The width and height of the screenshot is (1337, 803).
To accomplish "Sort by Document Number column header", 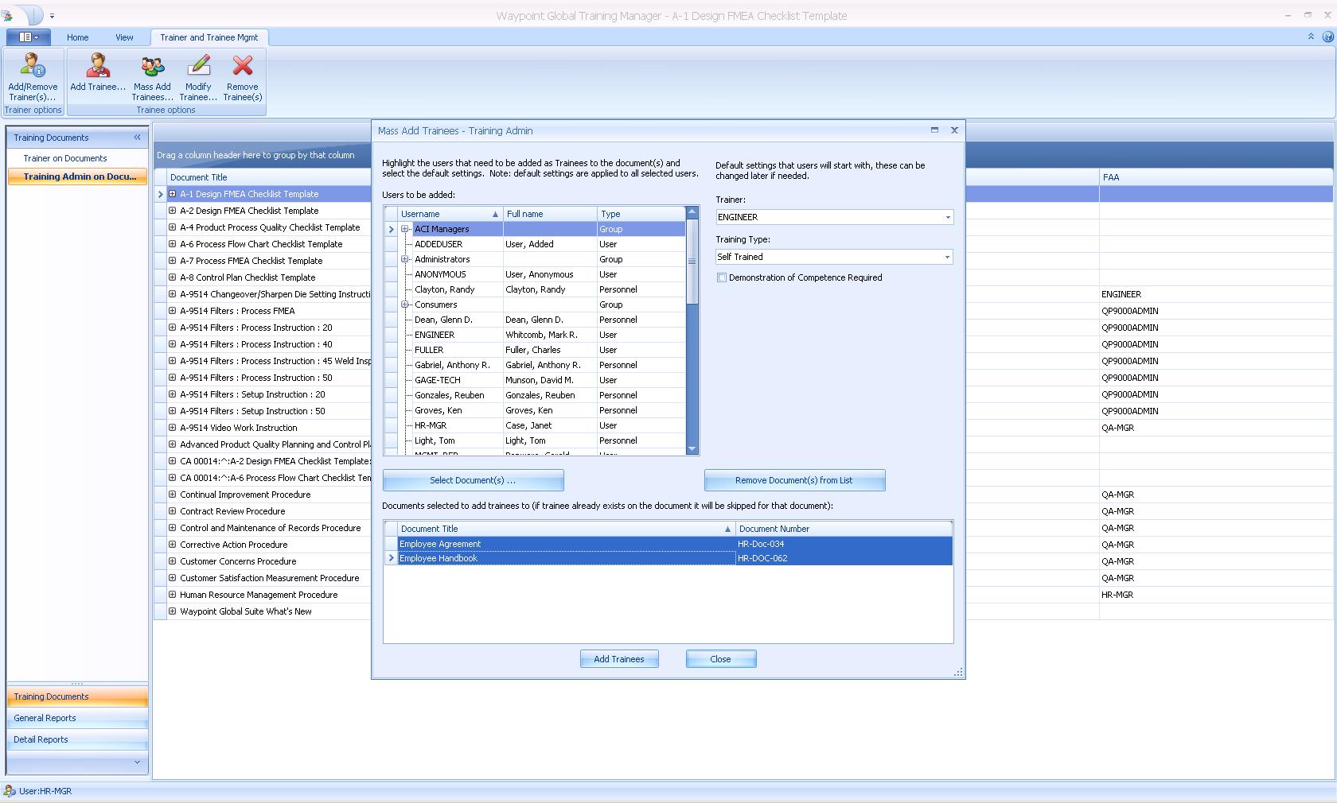I will tap(844, 529).
